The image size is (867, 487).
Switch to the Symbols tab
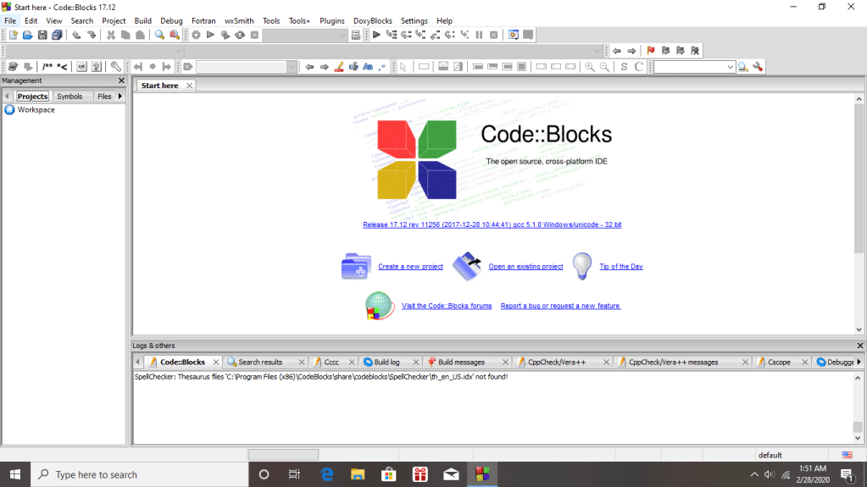69,97
